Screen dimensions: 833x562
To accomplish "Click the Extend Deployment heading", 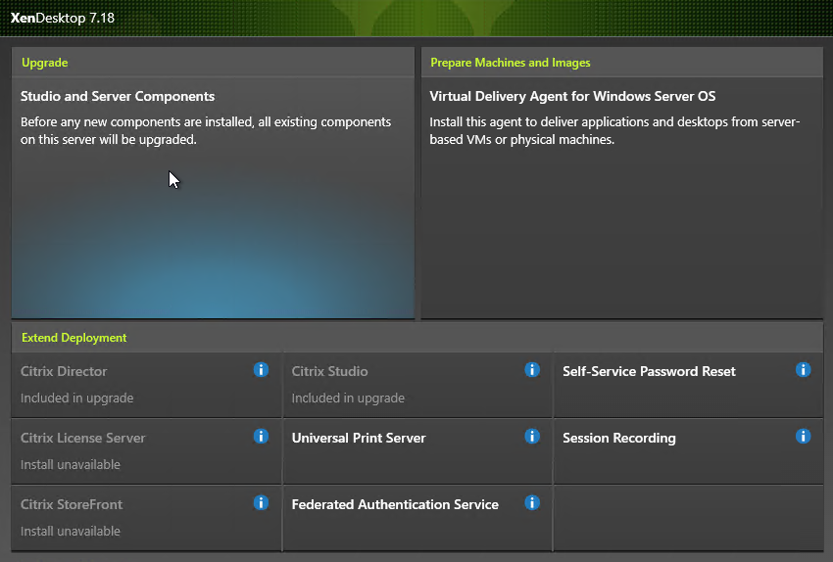I will click(x=73, y=338).
